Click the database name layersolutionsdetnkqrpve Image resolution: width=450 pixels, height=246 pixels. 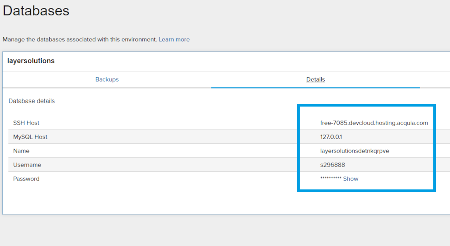(x=355, y=151)
